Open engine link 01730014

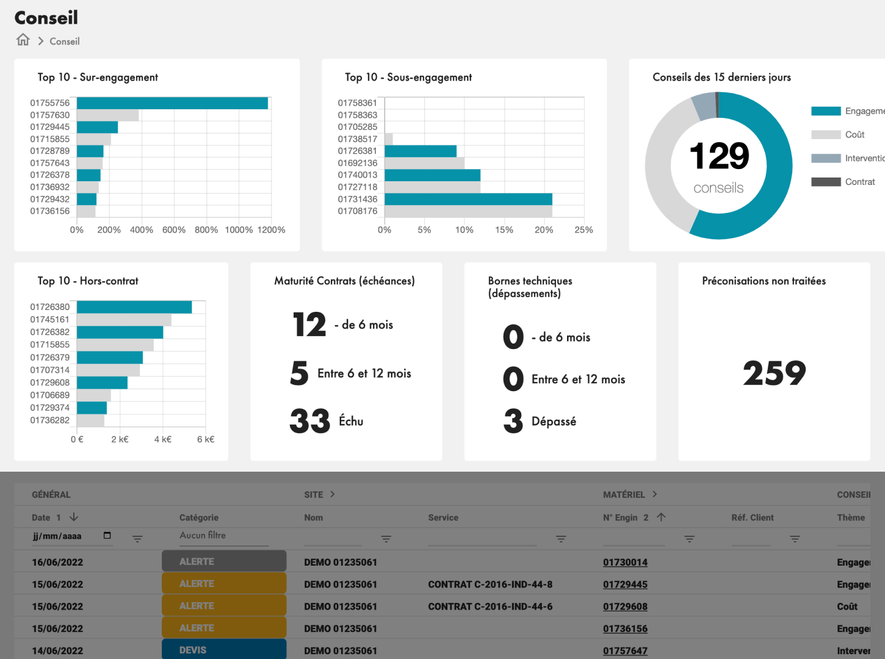625,562
